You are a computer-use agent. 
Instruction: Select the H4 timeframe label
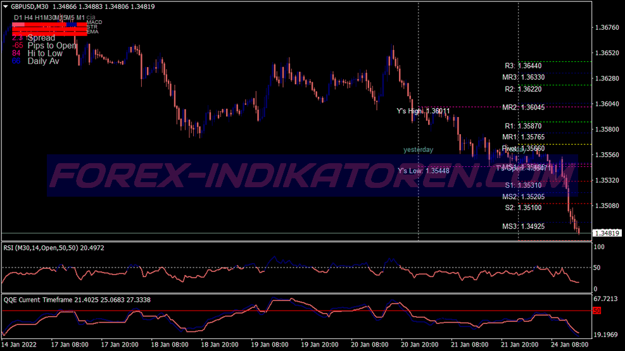(x=29, y=16)
